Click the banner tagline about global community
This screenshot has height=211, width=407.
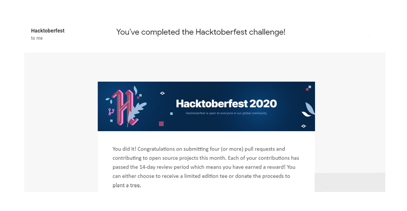pos(226,113)
